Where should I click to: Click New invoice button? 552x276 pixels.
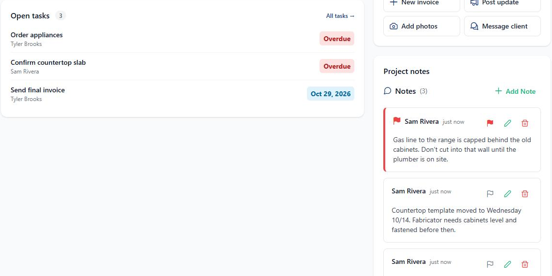point(421,3)
